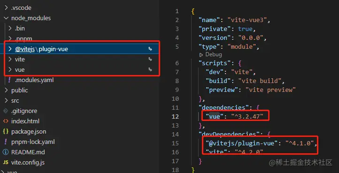The height and width of the screenshot is (173, 339).
Task: Click the braces icon beside package.json
Action: 6,132
